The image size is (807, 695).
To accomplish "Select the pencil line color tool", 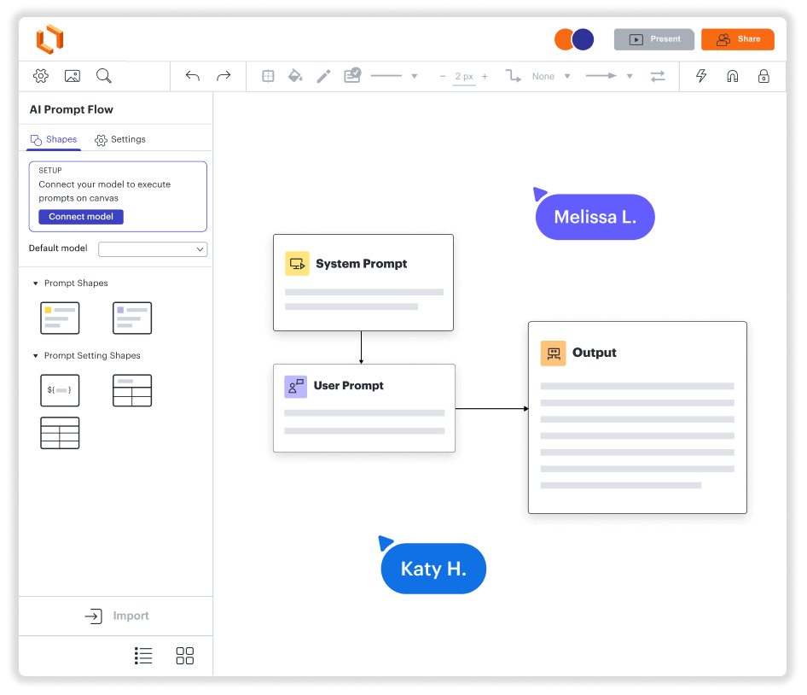I will pos(323,76).
